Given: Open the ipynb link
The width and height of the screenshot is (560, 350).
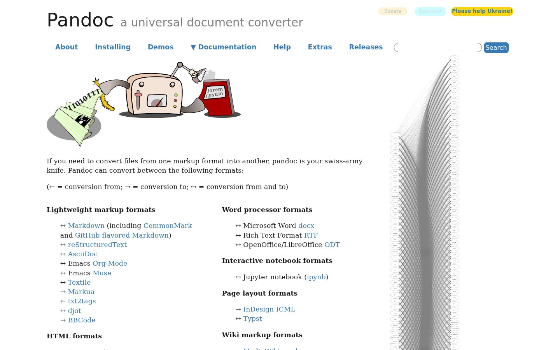Looking at the screenshot, I should pyautogui.click(x=316, y=277).
